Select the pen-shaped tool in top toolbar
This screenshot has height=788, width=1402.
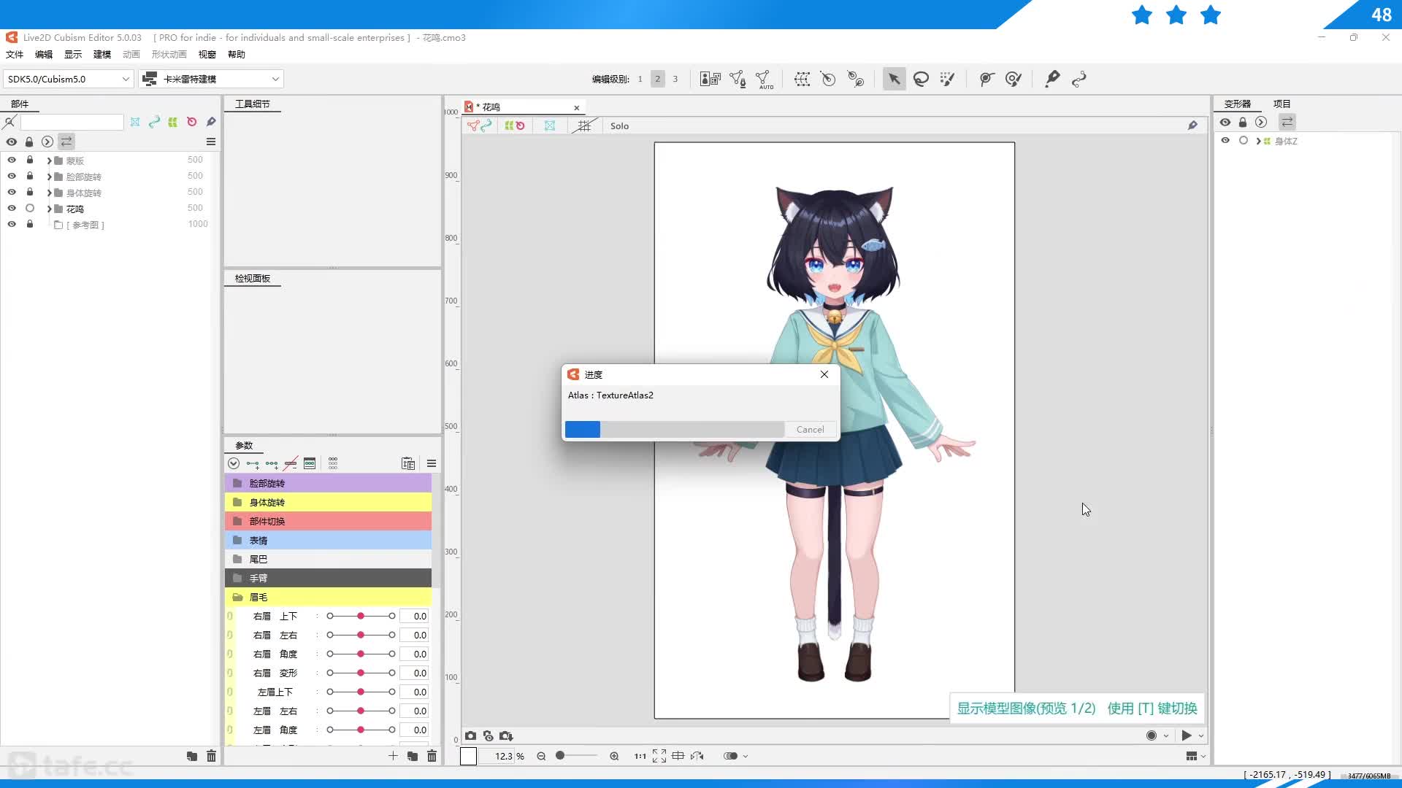click(x=1052, y=79)
